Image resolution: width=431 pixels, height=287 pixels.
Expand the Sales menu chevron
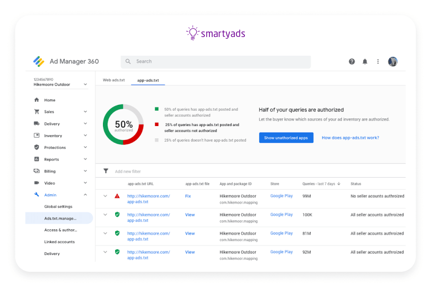click(x=85, y=112)
